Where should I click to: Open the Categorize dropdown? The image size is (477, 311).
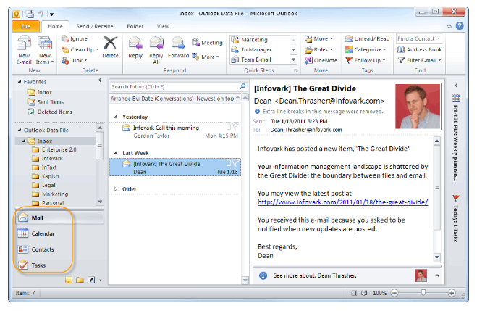pos(366,49)
